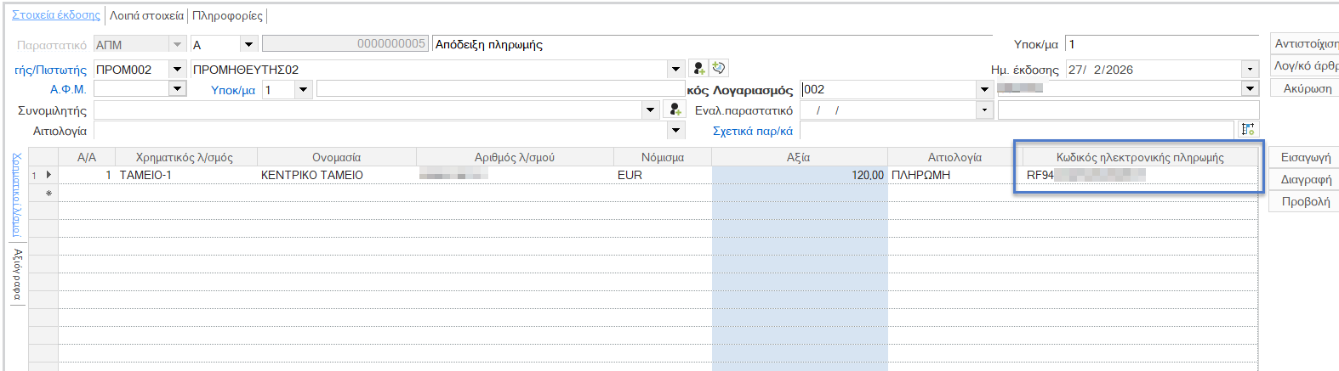Screen dimensions: 1339x371
Task: Expand the account 002 dropdown
Action: point(984,89)
